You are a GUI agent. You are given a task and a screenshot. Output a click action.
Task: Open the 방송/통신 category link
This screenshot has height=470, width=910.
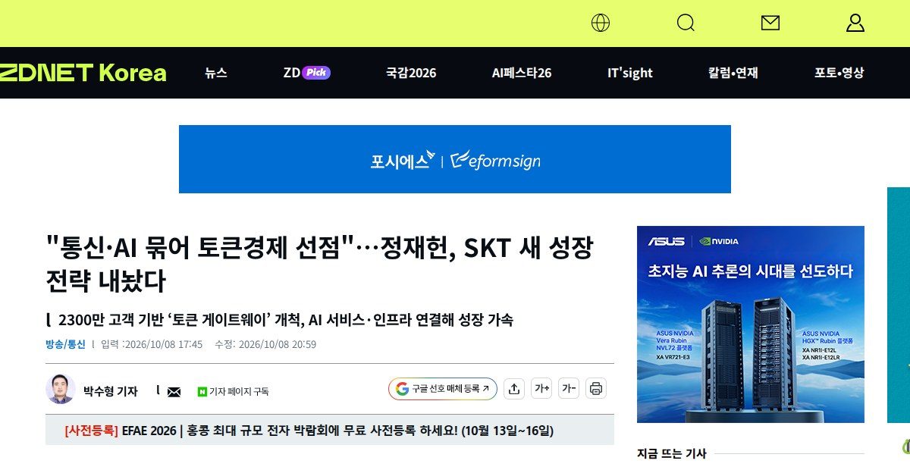pos(65,344)
